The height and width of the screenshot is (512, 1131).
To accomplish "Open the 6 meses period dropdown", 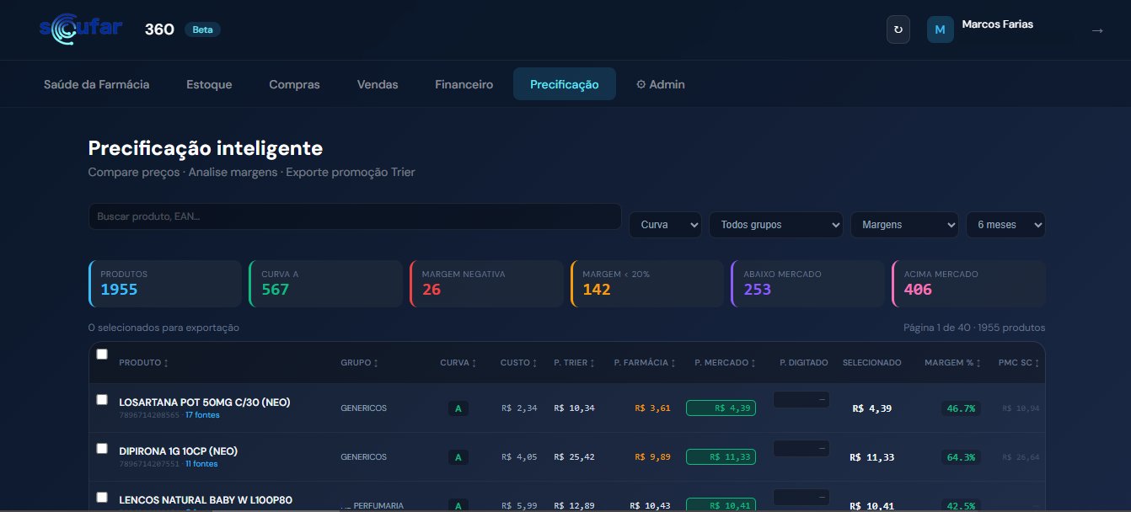I will pyautogui.click(x=1005, y=225).
